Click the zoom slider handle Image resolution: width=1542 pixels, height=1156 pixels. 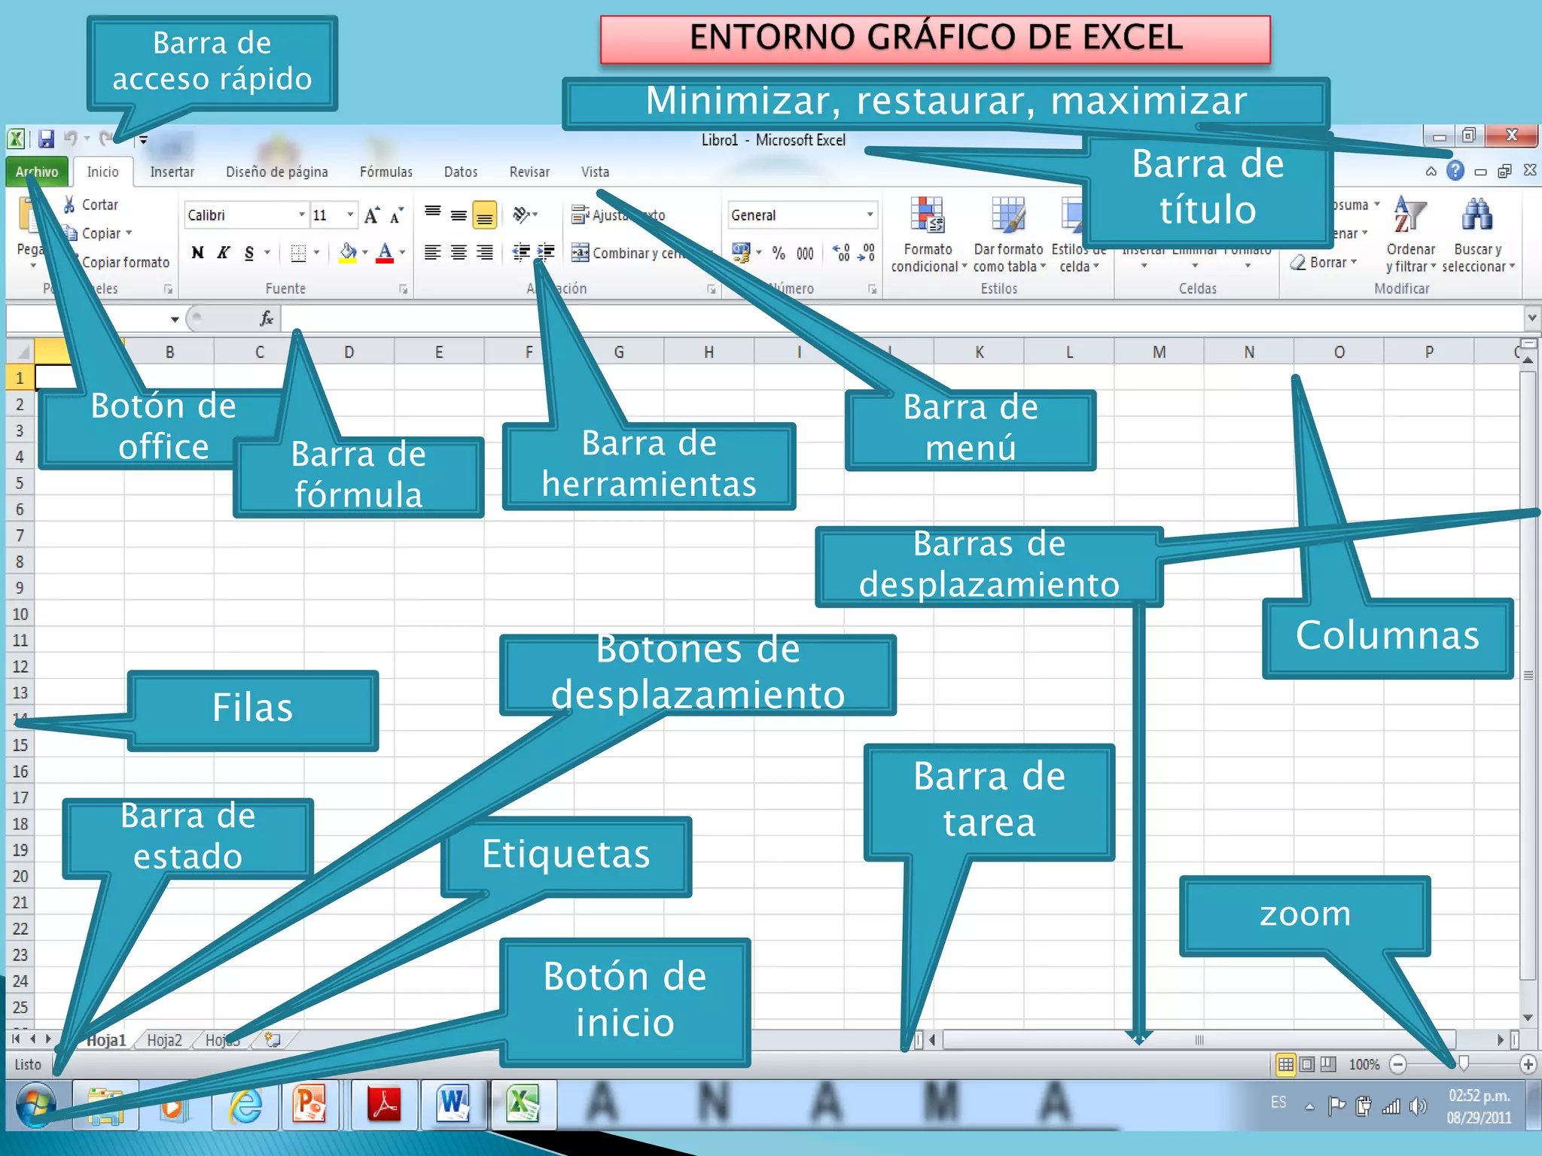click(1463, 1064)
